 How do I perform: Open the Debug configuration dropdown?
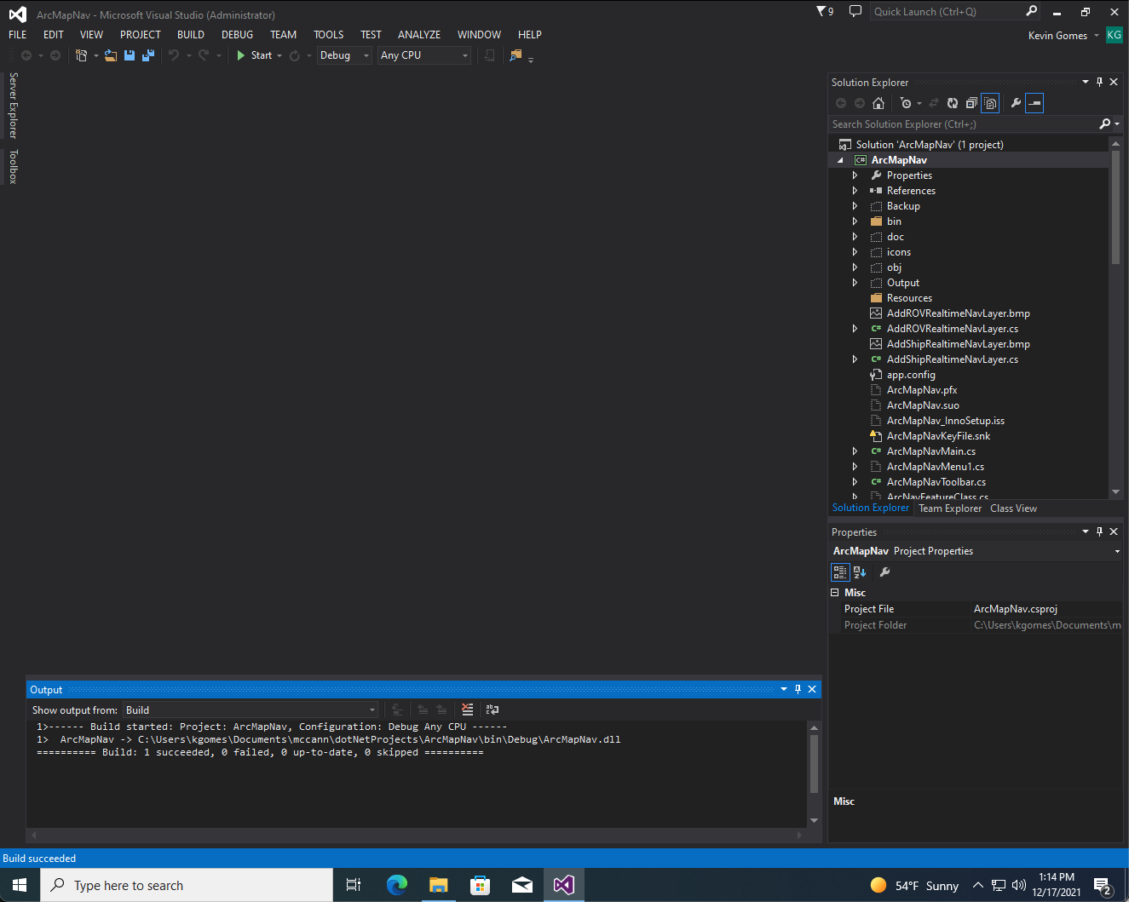[344, 55]
